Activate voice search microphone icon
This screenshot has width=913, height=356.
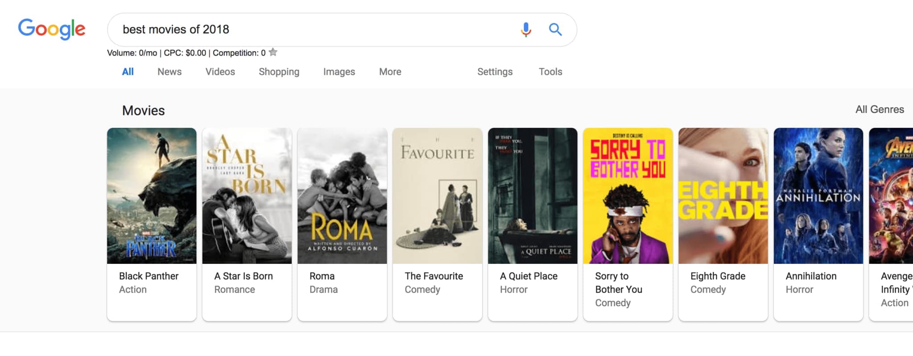pos(526,29)
